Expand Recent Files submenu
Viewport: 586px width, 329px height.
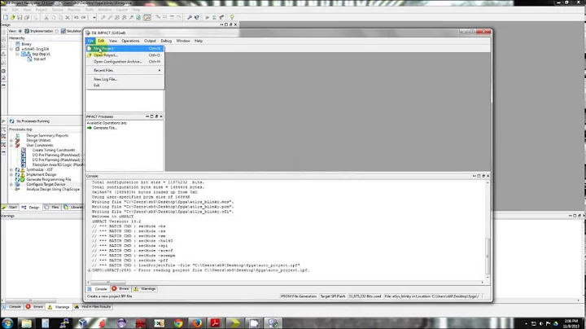[x=125, y=70]
